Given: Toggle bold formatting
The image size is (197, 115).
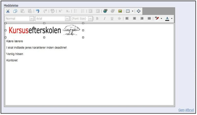Looking at the screenshot, I should pos(97,19).
